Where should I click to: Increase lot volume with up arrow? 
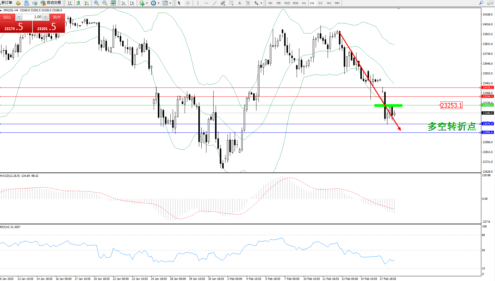pos(45,17)
